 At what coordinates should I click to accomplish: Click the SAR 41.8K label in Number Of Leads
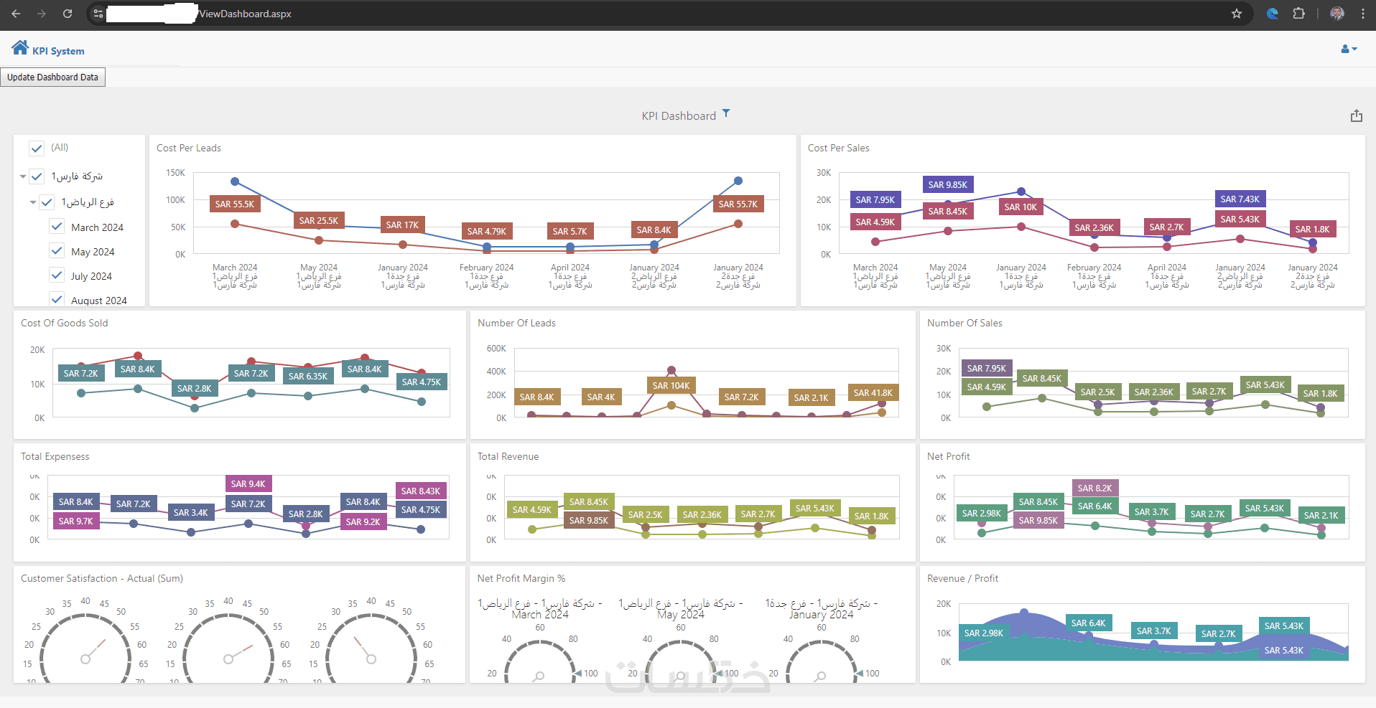(x=873, y=392)
